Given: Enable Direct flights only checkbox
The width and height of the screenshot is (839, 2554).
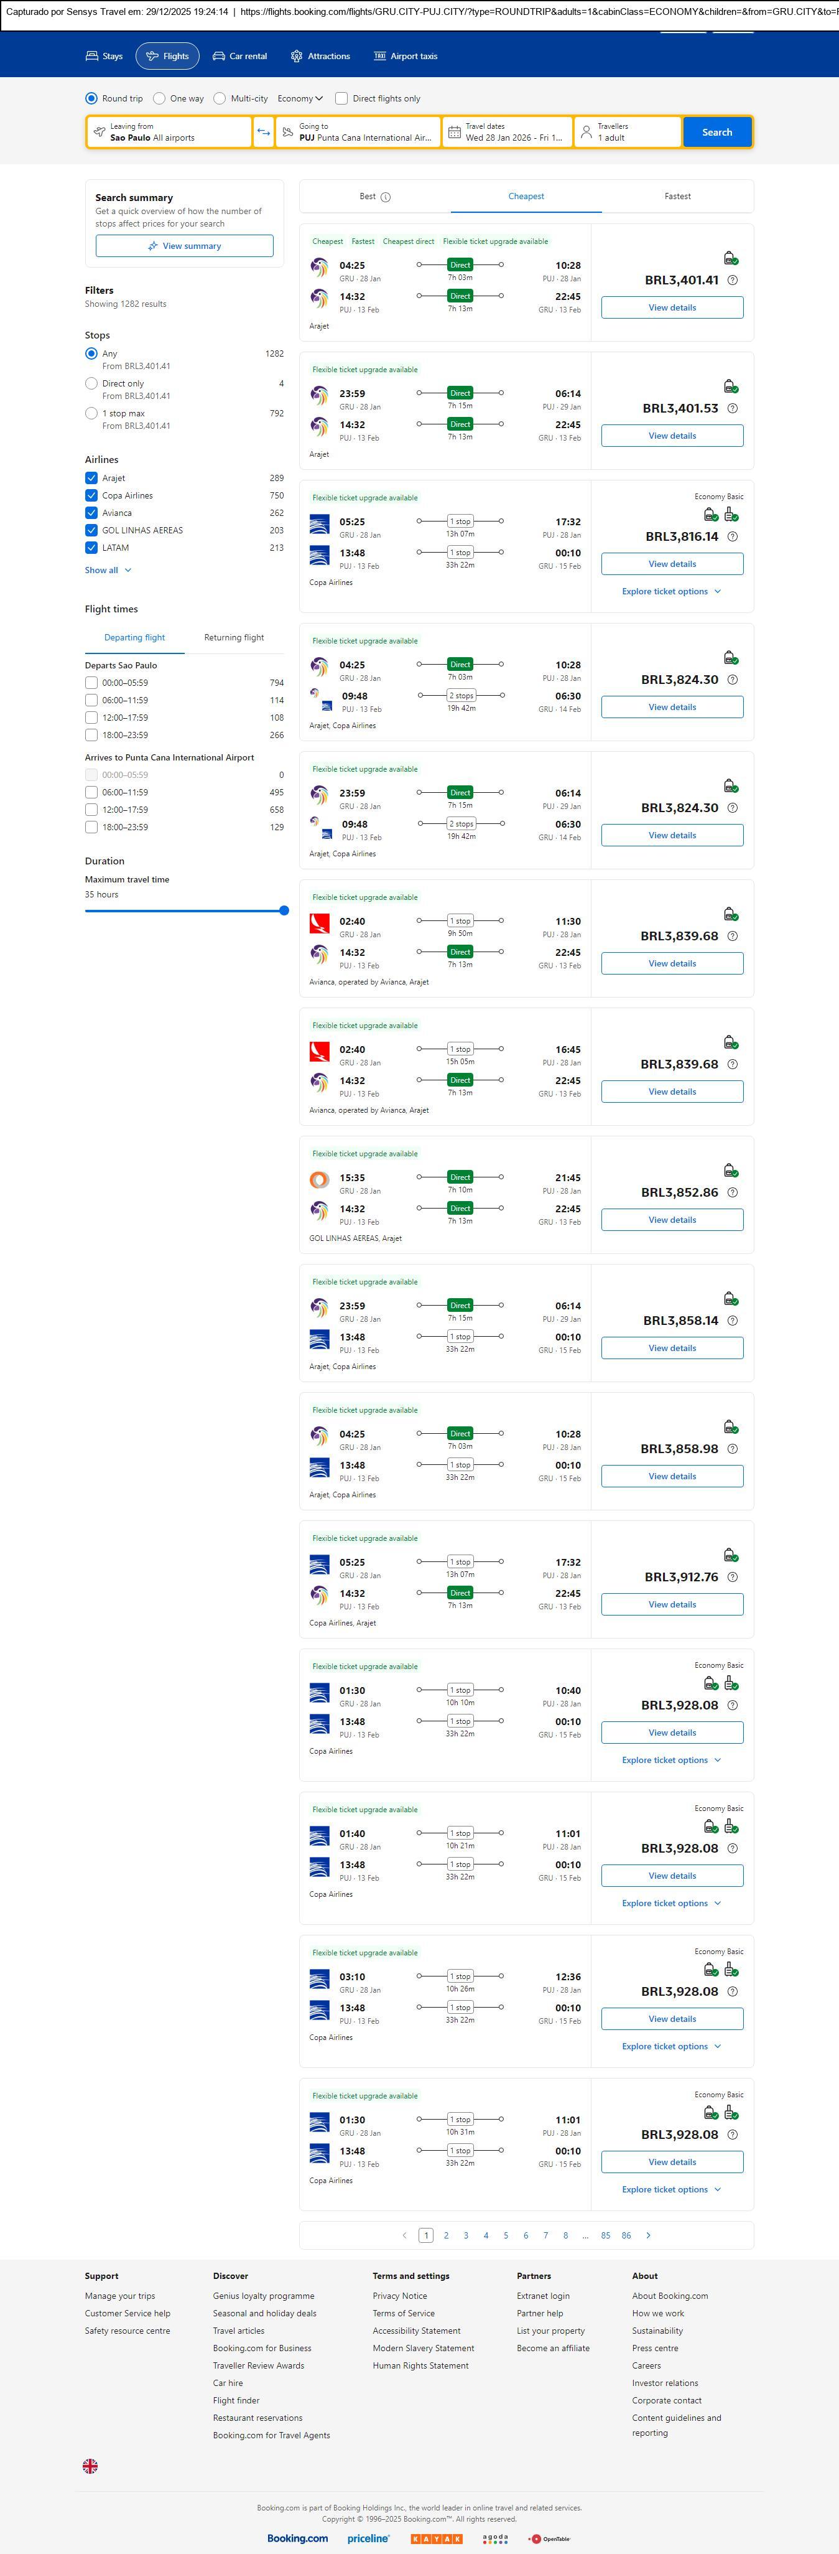Looking at the screenshot, I should 341,98.
